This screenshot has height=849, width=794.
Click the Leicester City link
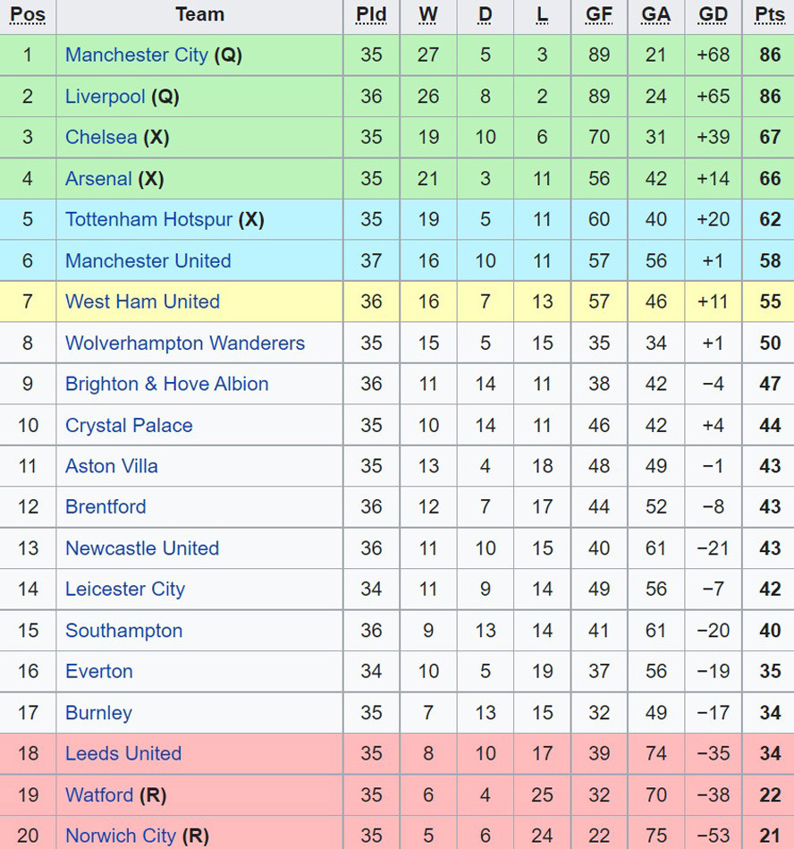[x=124, y=590]
